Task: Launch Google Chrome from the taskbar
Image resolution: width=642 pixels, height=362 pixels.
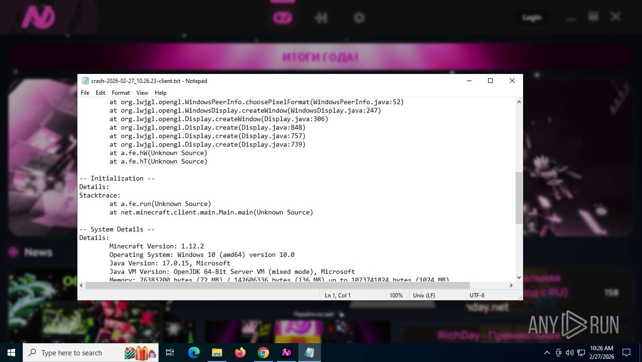Action: pyautogui.click(x=263, y=353)
